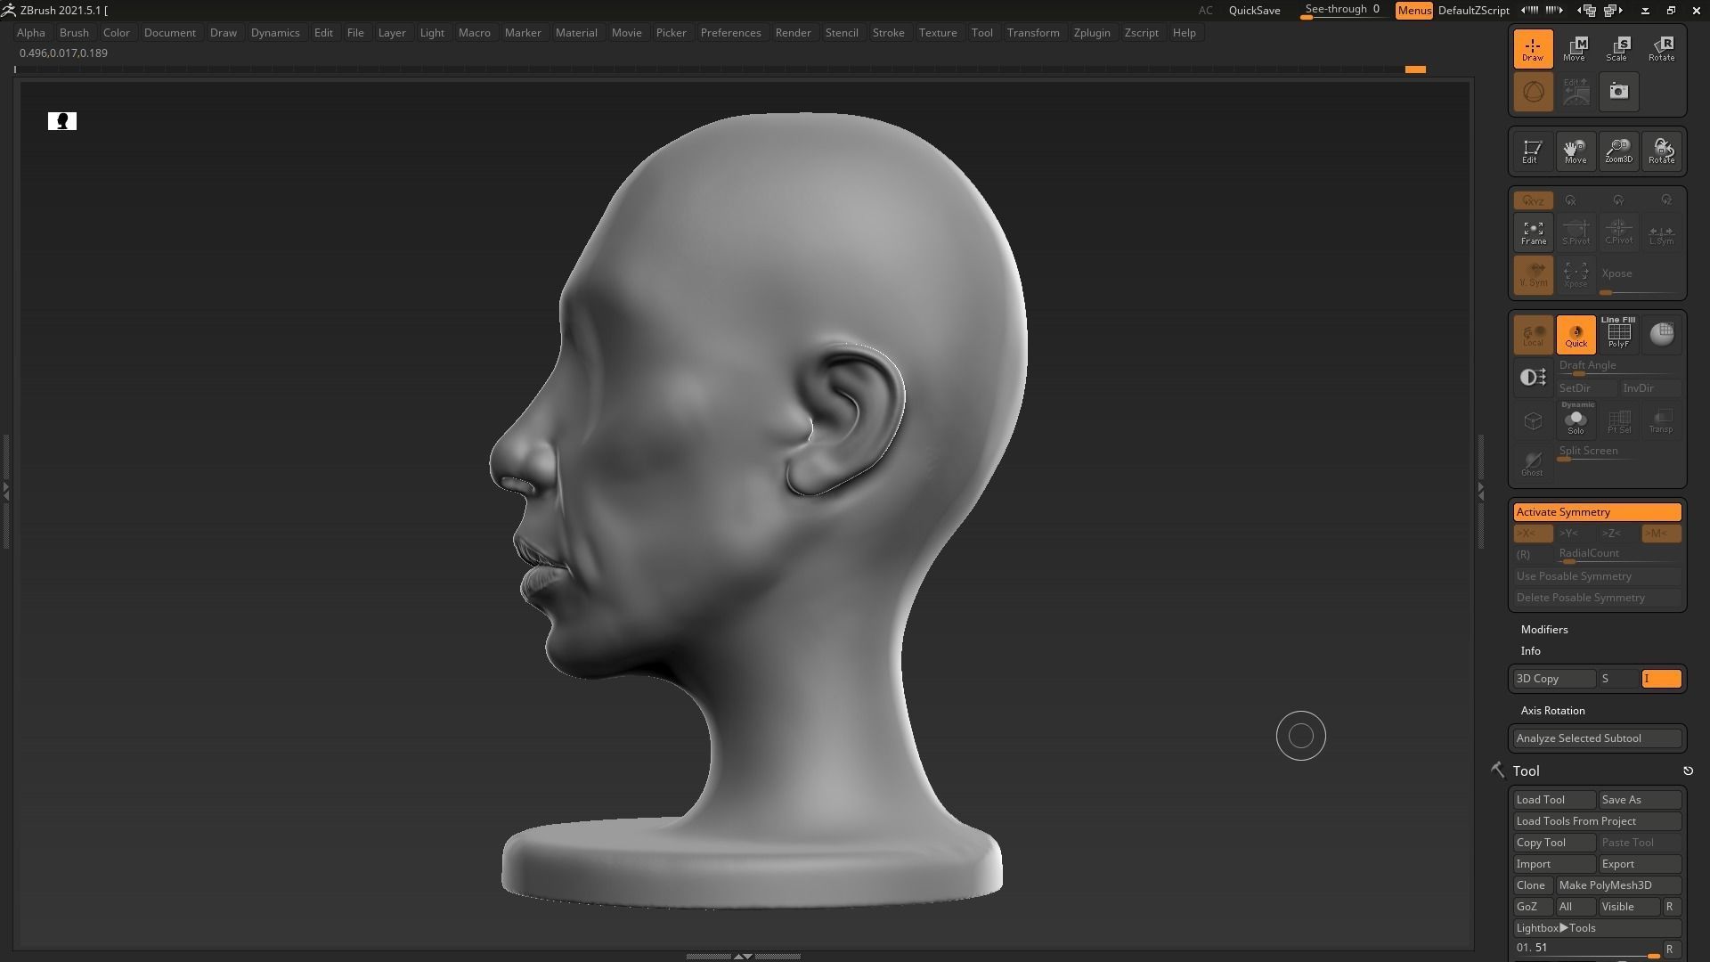Expand the left tray divider arrow

[x=5, y=490]
